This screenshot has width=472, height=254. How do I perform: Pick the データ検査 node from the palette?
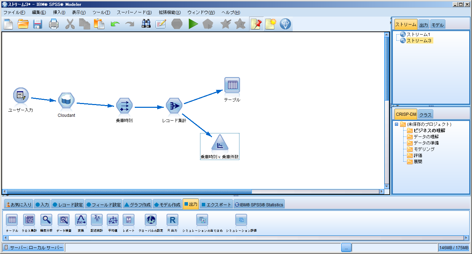pos(64,220)
